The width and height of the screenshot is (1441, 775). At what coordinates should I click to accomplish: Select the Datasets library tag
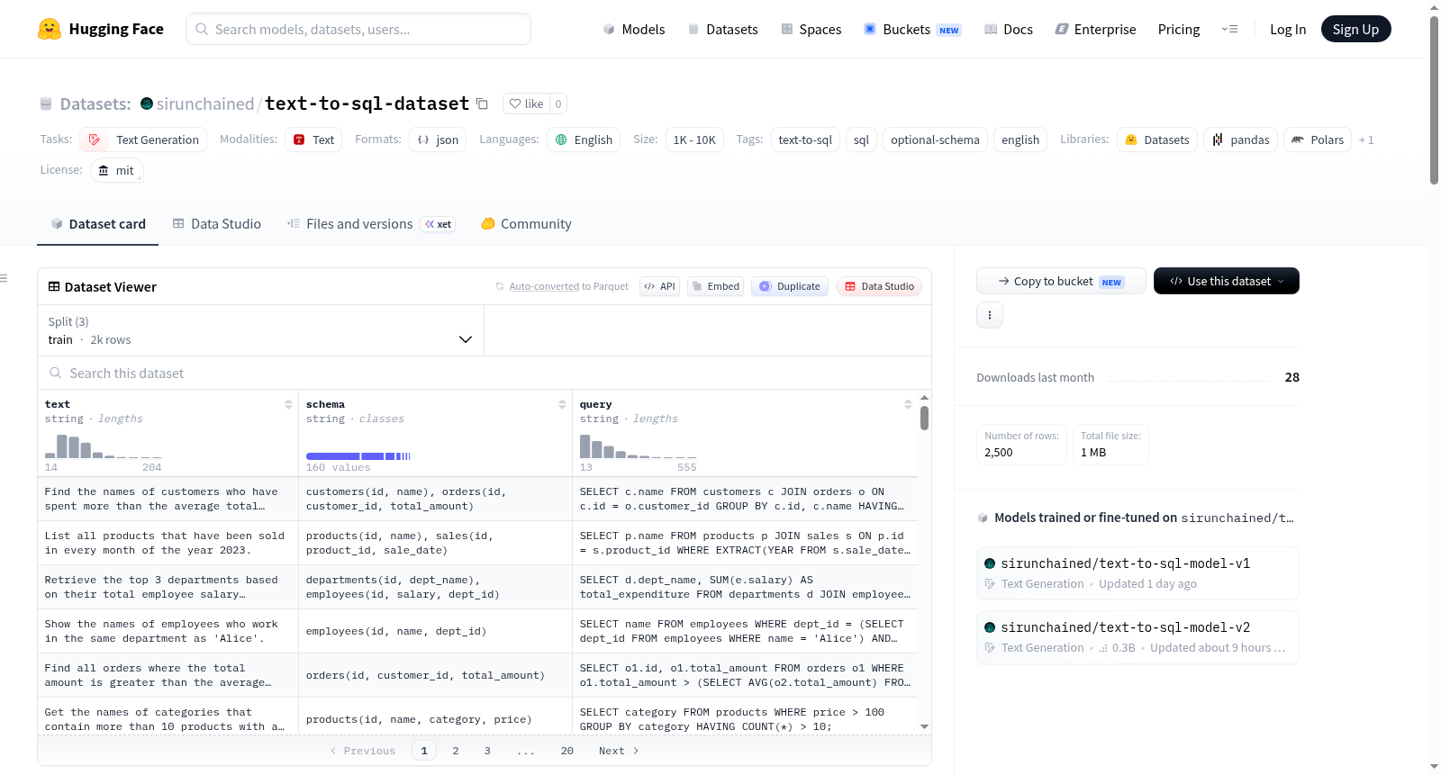[x=1157, y=140]
